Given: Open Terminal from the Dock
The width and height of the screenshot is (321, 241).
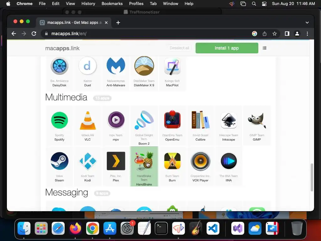Looking at the screenshot, I should click(161, 228).
